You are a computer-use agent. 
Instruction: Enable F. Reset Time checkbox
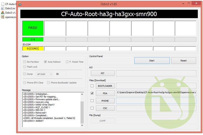[67, 62]
